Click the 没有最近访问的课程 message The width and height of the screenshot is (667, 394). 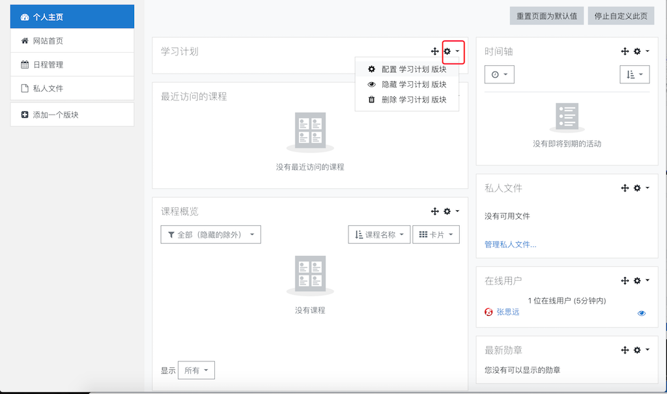(310, 167)
